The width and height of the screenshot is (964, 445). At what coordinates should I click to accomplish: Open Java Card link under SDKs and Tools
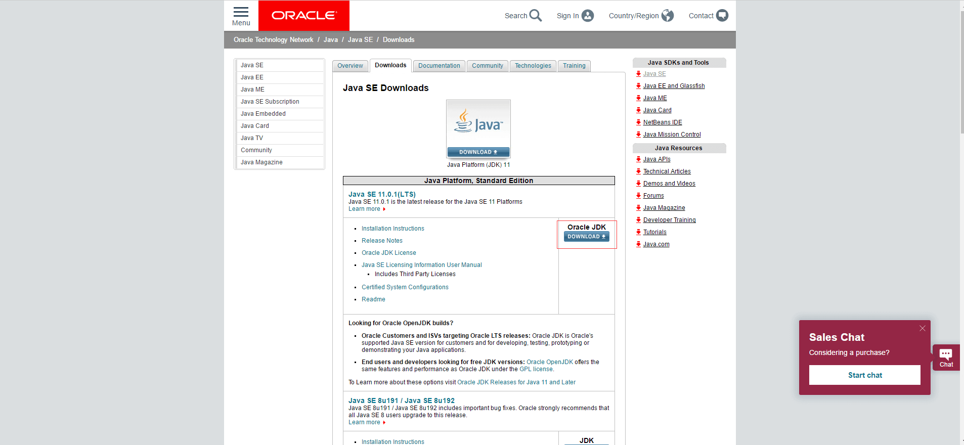click(x=657, y=110)
